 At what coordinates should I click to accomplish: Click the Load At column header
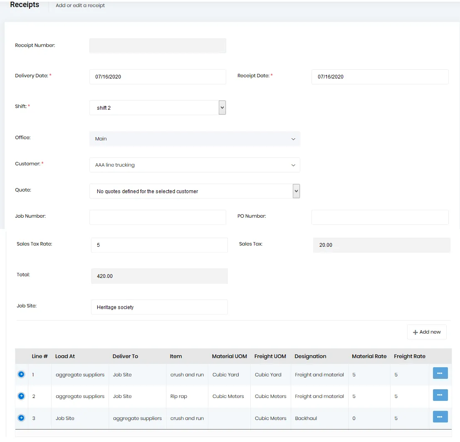click(65, 356)
